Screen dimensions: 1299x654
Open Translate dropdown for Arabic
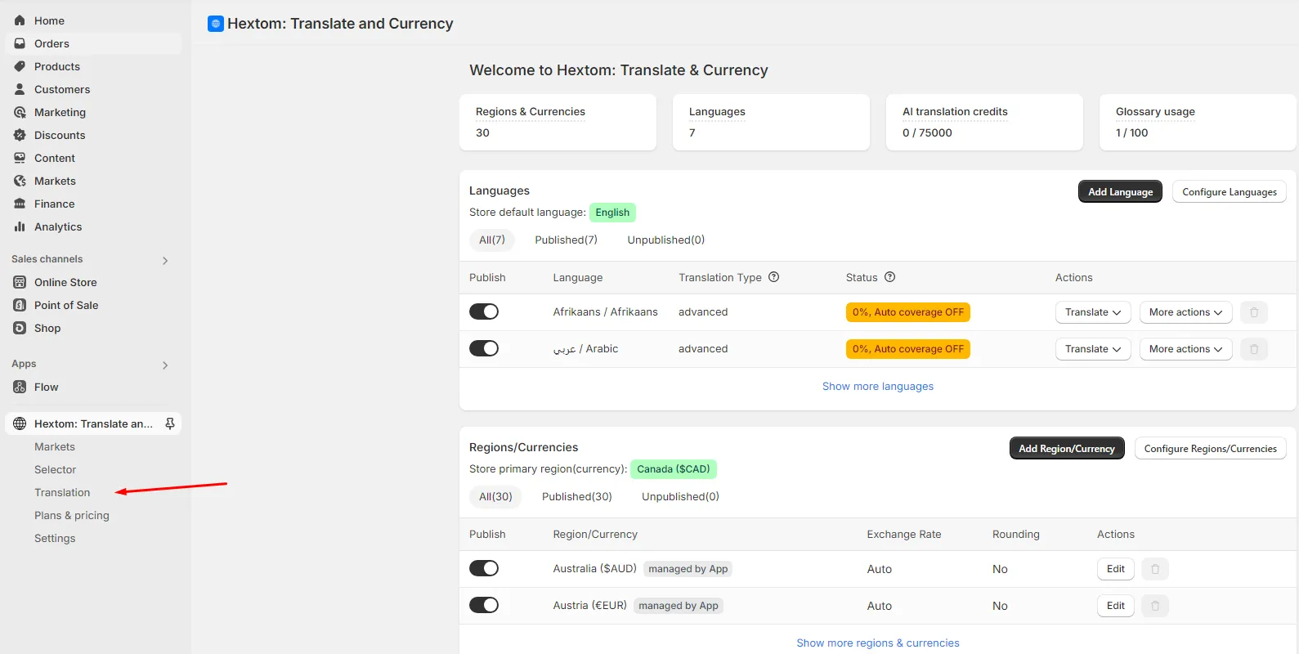[x=1093, y=349]
